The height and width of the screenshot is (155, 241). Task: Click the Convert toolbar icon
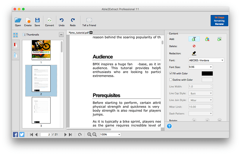click(x=49, y=20)
